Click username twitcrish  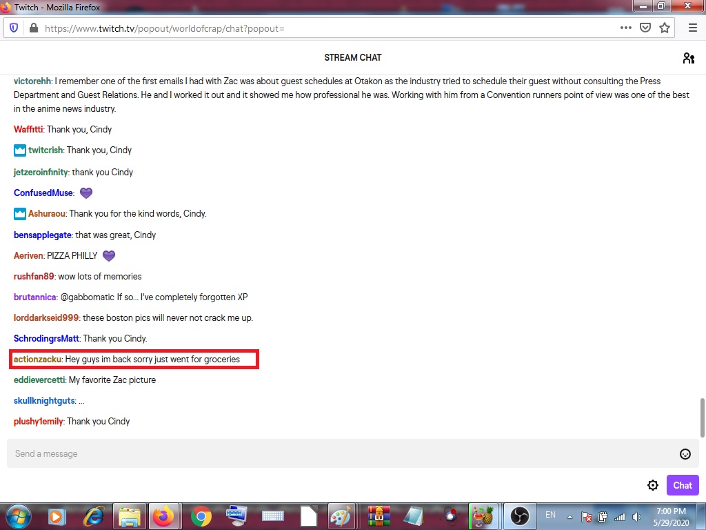46,150
